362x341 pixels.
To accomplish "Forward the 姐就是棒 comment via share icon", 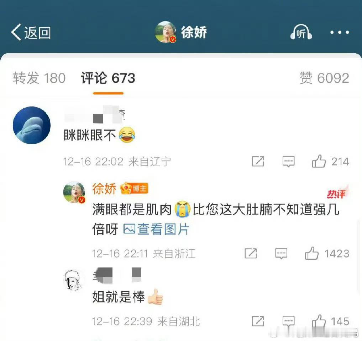I will 258,321.
